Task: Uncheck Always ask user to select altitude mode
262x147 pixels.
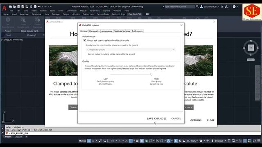Action: (85, 40)
